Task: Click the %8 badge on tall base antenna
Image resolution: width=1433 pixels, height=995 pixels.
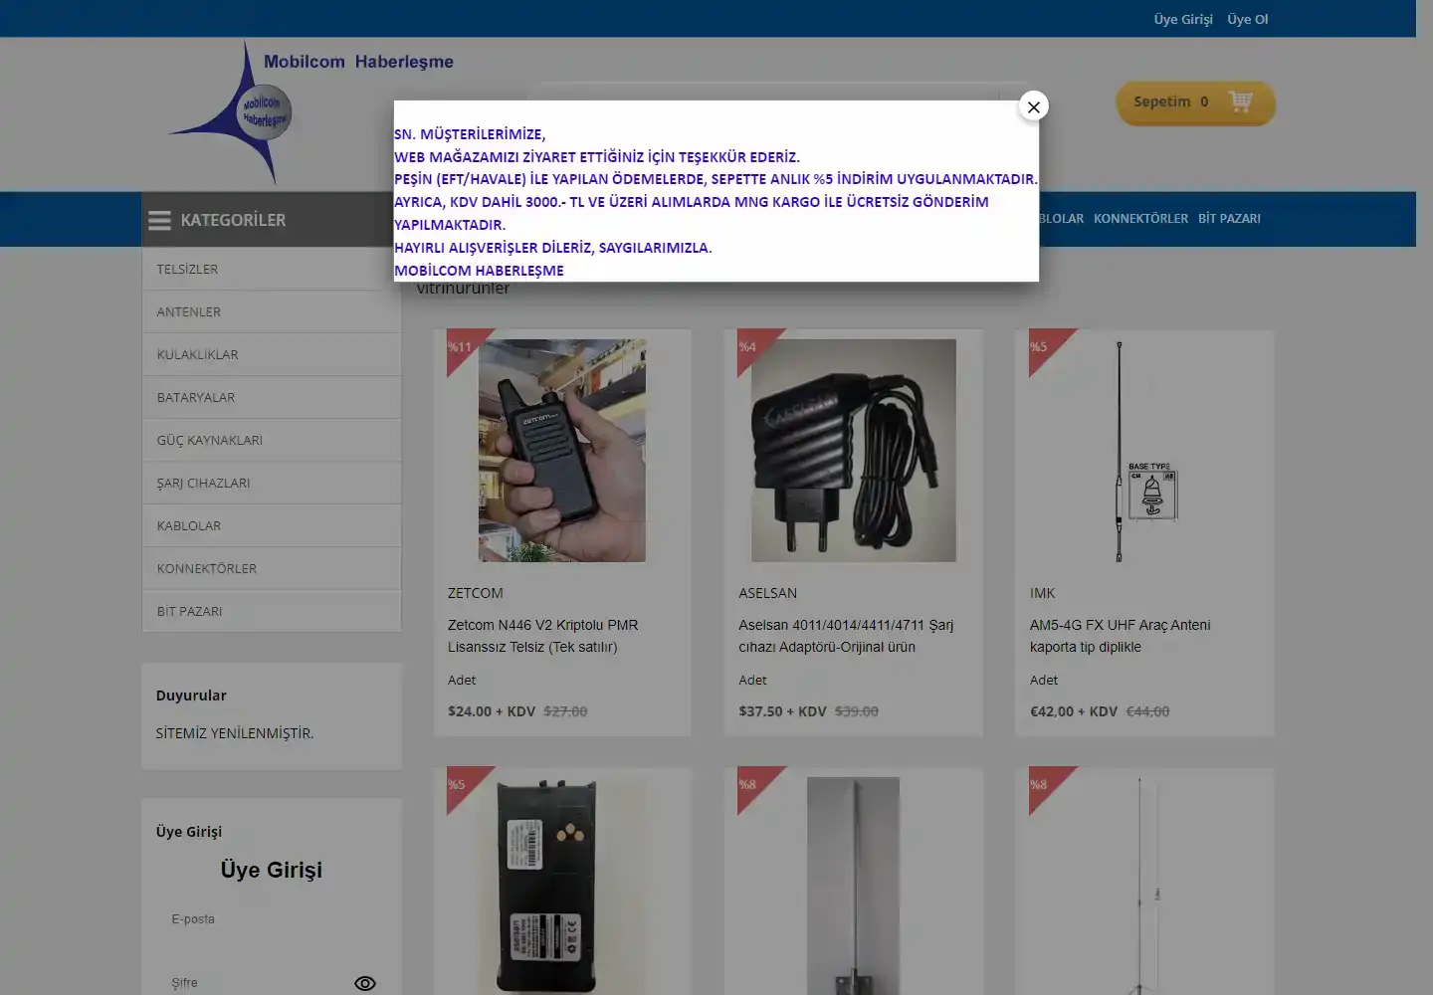Action: 1042,785
